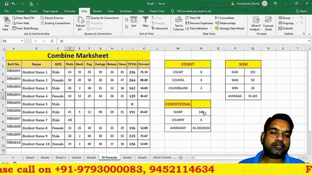Click Select All corner triangle
312x175 pixels.
click(3, 49)
